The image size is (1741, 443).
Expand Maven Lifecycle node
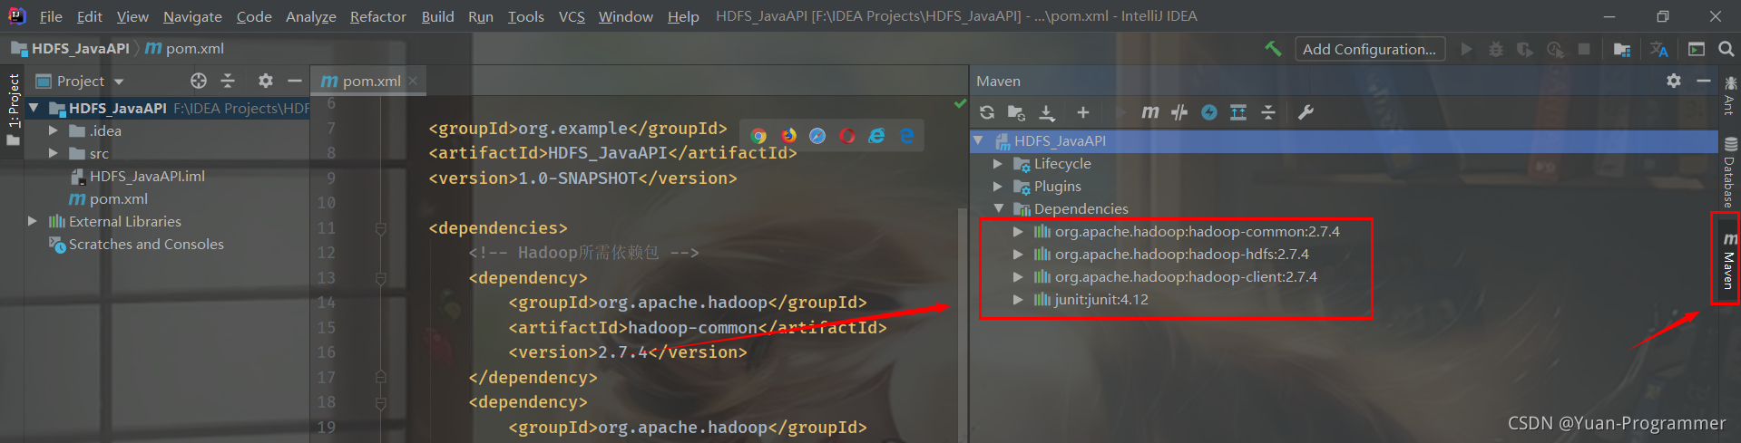tap(998, 163)
